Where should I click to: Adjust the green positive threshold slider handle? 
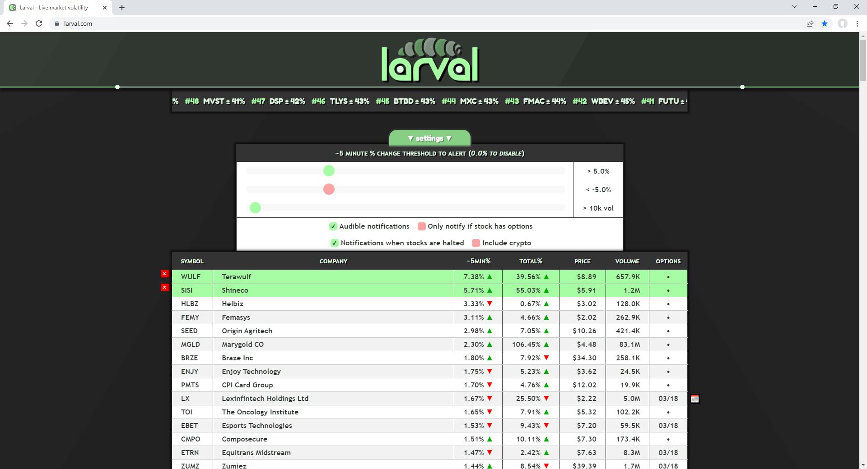click(x=329, y=171)
